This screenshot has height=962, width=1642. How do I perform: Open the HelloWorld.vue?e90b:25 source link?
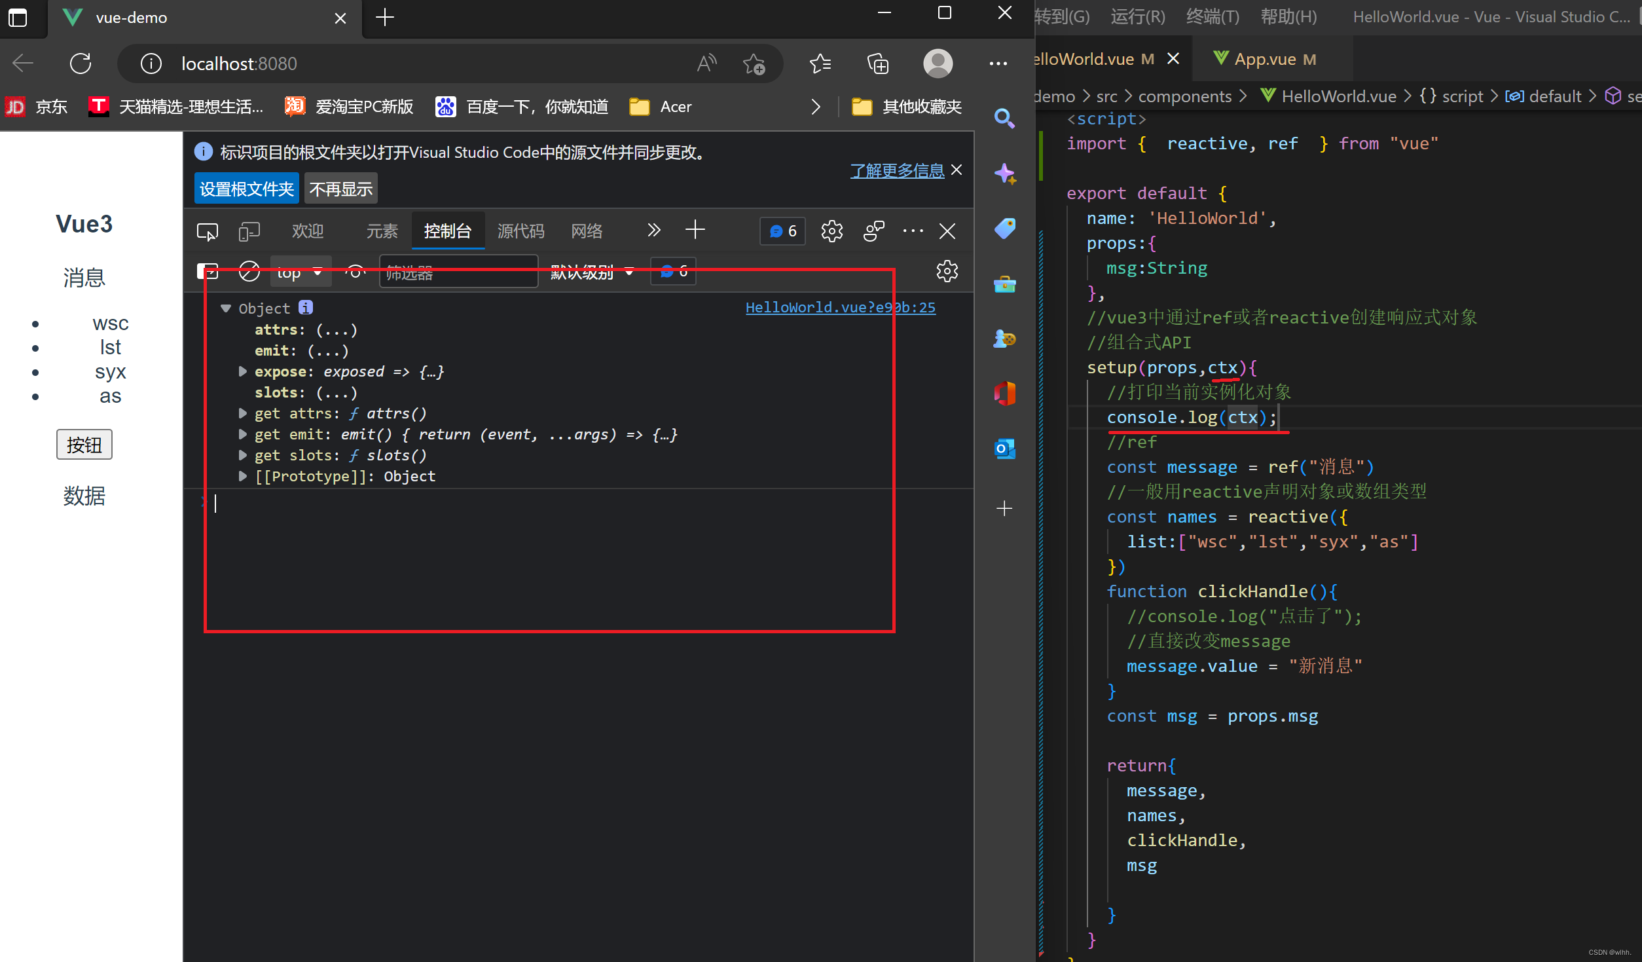click(840, 307)
